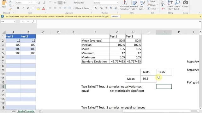202x113 pixels.
Task: Click the Clear eraser icon
Action: (x=163, y=9)
